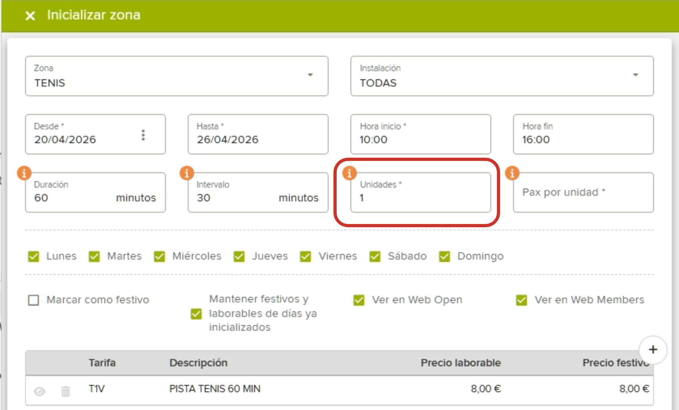The image size is (679, 410).
Task: Click the Unidades field
Action: [x=420, y=192]
